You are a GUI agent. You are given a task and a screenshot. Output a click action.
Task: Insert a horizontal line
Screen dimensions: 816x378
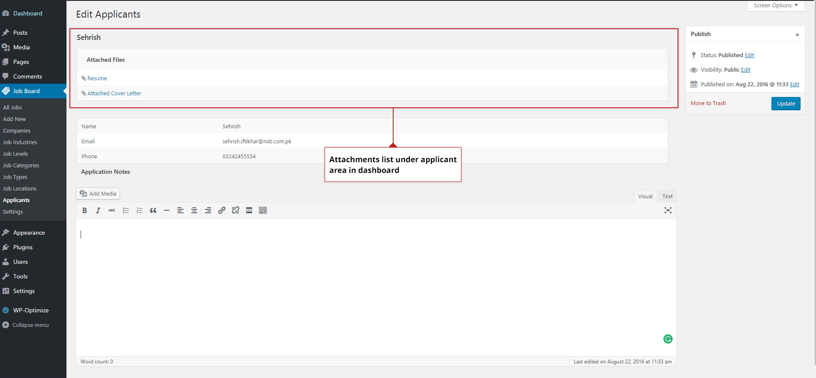[167, 210]
